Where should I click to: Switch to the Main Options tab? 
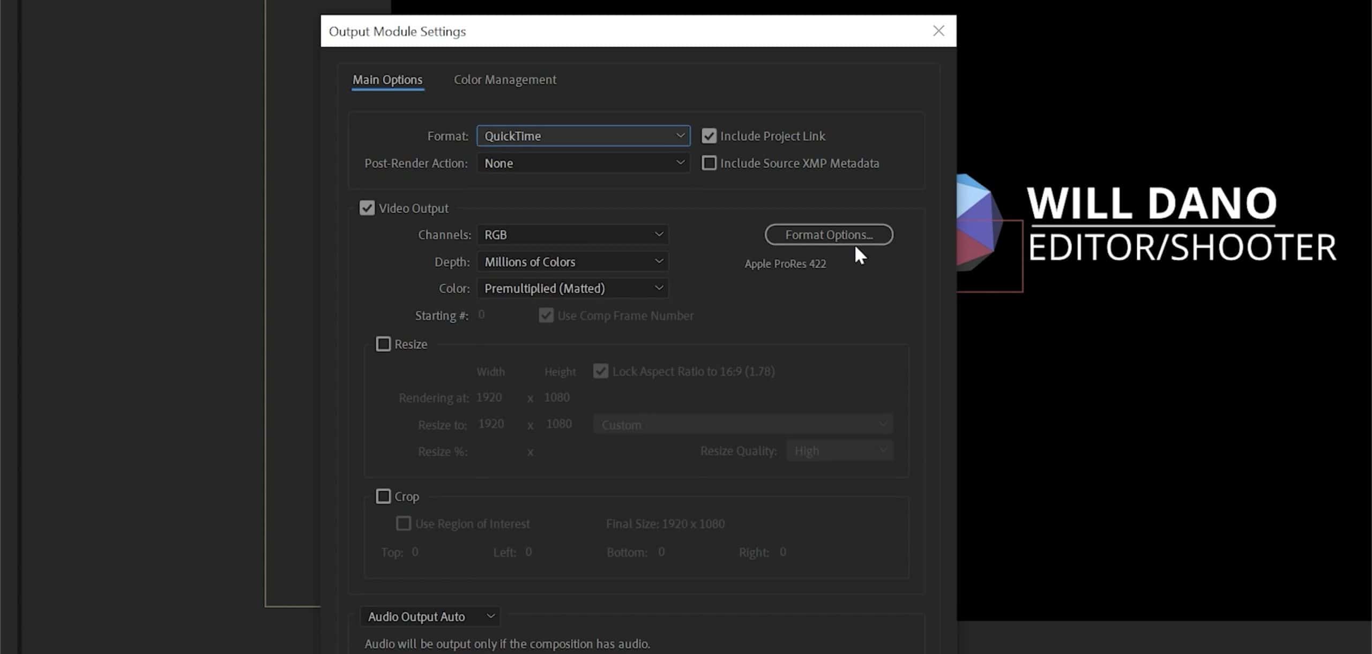tap(387, 80)
